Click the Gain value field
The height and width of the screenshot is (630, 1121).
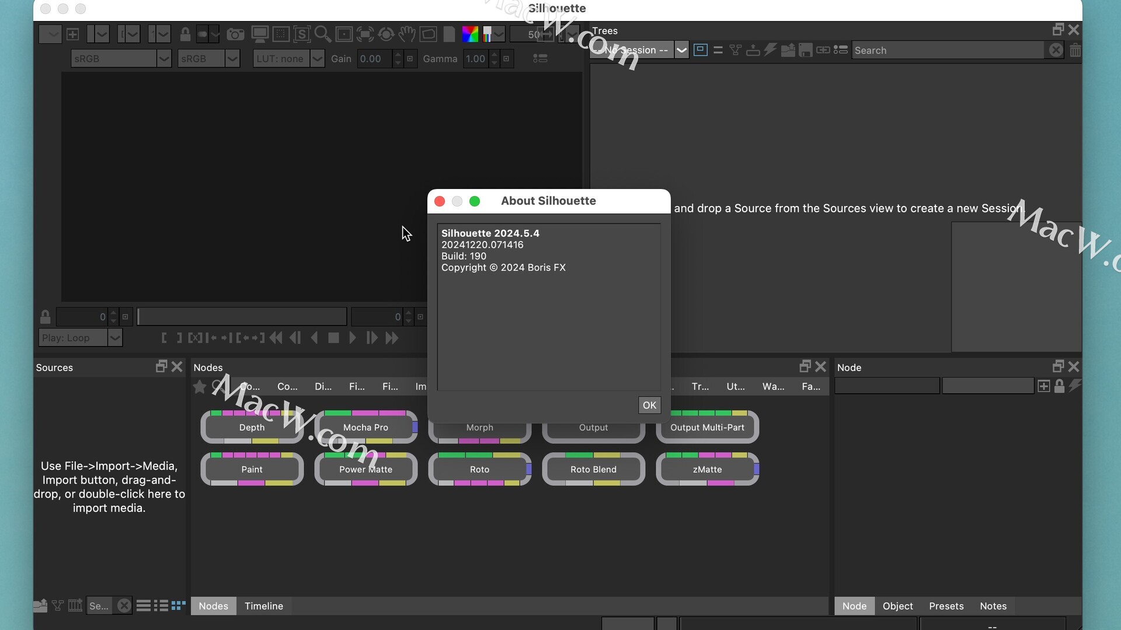point(374,58)
